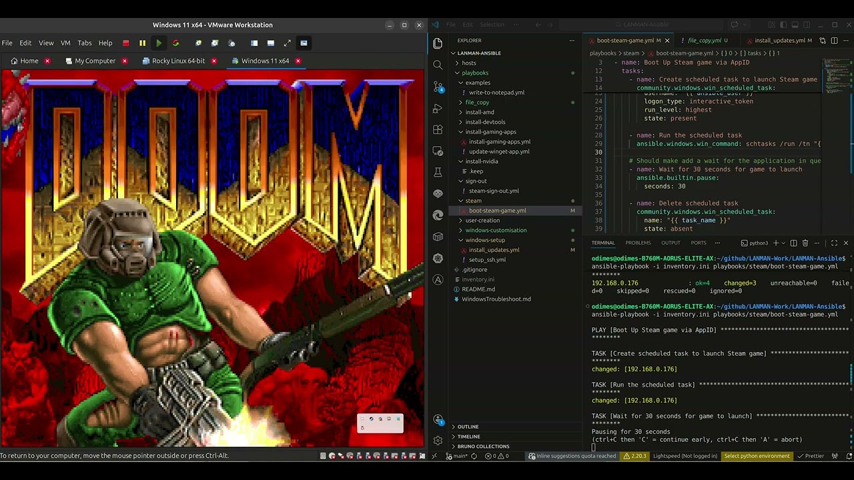The image size is (854, 480).
Task: Close the Windows 11 x64 VM tab
Action: click(298, 61)
